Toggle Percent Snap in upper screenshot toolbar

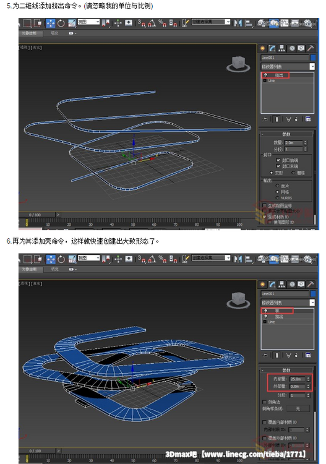tap(163, 23)
